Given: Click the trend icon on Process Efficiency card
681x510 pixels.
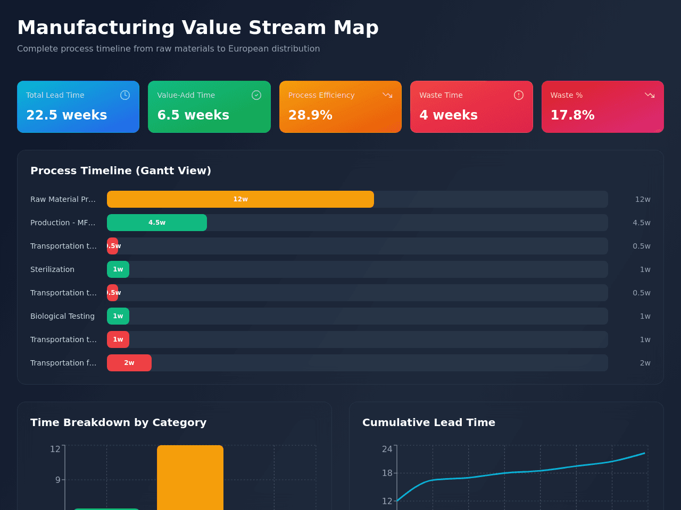Looking at the screenshot, I should pos(387,95).
